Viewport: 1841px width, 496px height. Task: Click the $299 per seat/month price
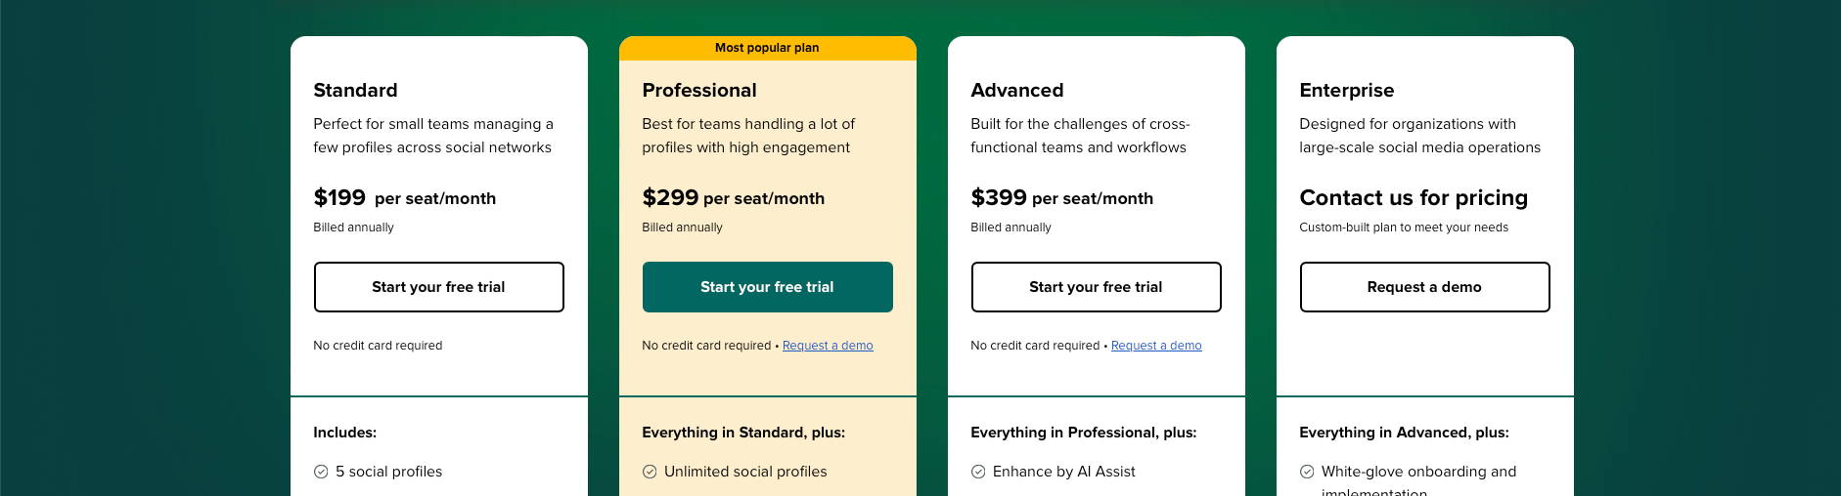(x=734, y=198)
